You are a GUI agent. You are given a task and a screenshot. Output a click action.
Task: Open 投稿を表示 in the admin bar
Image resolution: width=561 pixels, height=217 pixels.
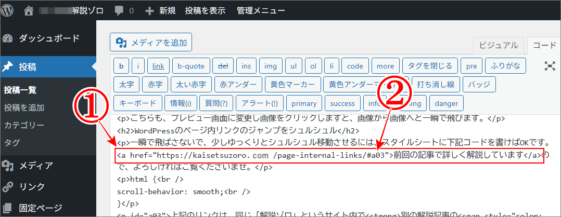click(x=205, y=11)
